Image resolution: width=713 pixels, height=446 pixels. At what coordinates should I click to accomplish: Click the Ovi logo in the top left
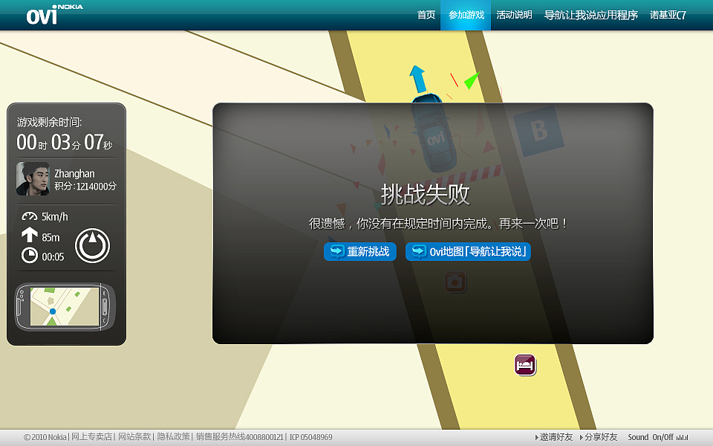pos(41,13)
